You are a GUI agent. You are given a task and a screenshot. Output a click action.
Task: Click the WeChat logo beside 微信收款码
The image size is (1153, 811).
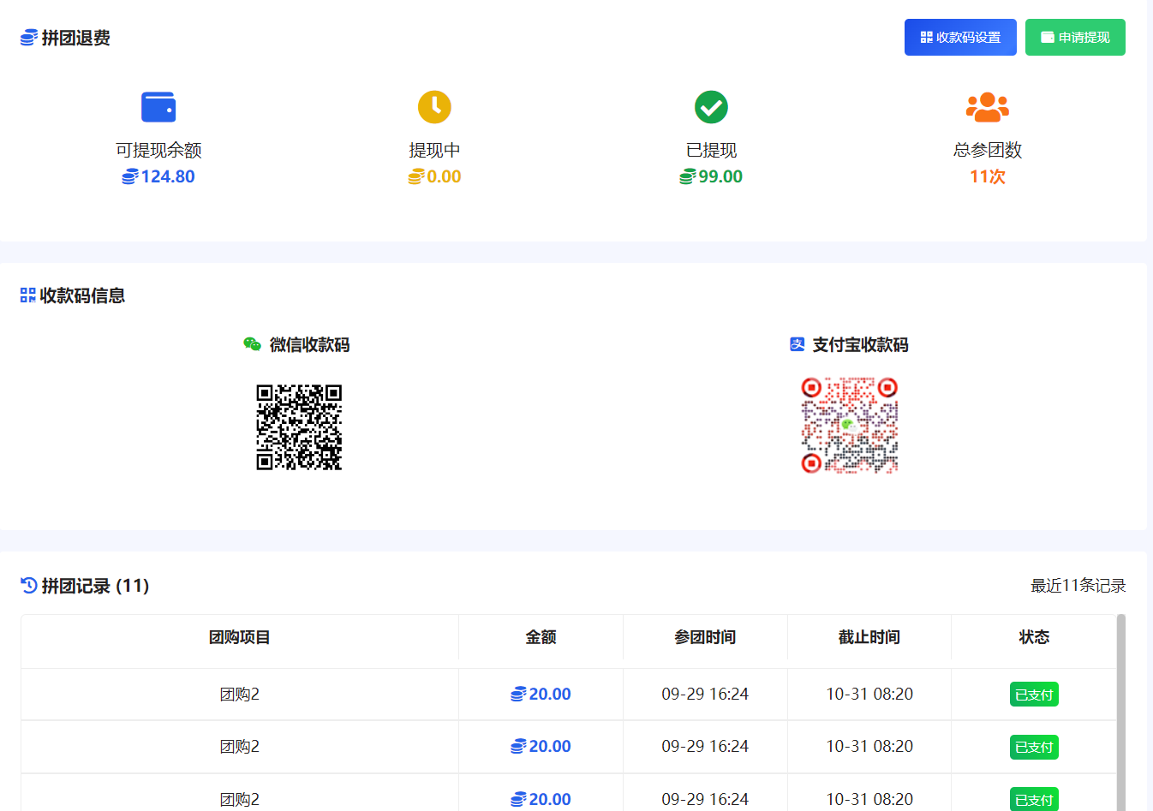252,344
